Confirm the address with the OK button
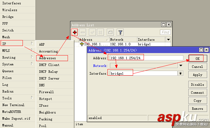Viewport: 210px width, 128px height. [x=198, y=59]
